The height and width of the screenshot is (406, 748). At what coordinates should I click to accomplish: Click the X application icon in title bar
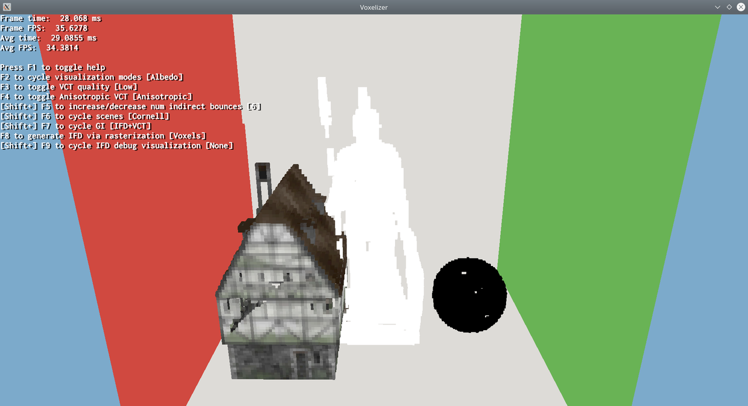click(x=7, y=7)
